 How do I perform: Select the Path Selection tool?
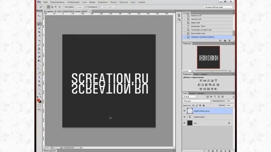click(39, 81)
